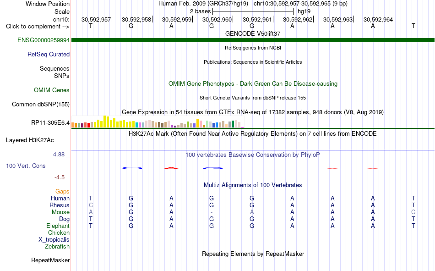Click the OMIM Genes track label
This screenshot has height=271, width=435.
tap(52, 90)
